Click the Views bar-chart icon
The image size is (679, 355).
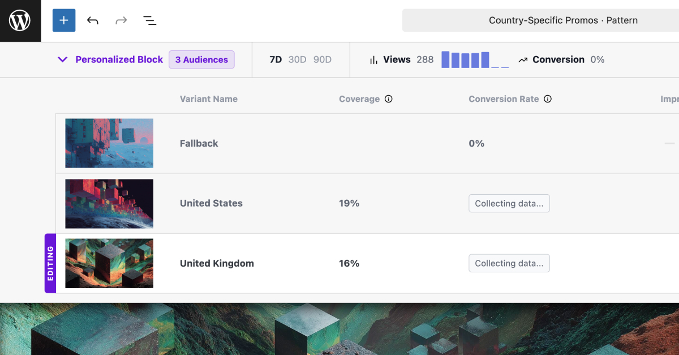coord(373,59)
